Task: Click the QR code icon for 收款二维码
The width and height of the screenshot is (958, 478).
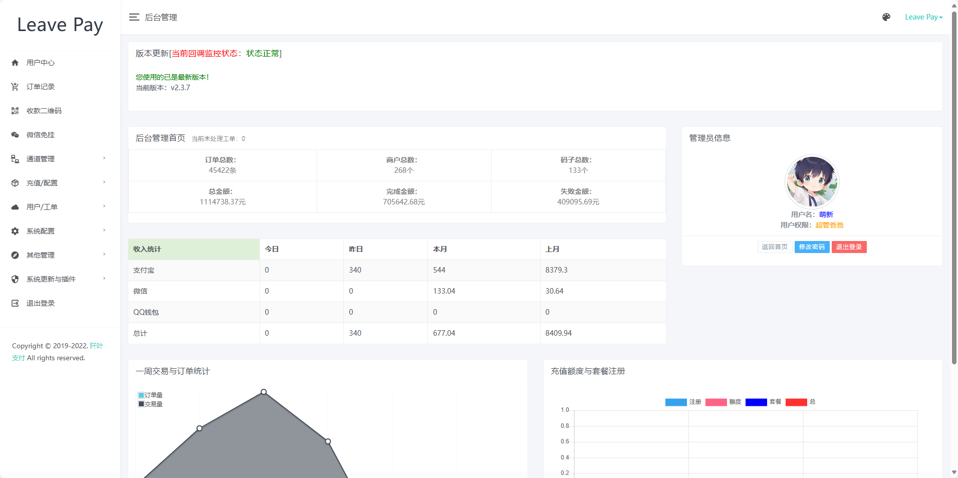Action: 15,111
